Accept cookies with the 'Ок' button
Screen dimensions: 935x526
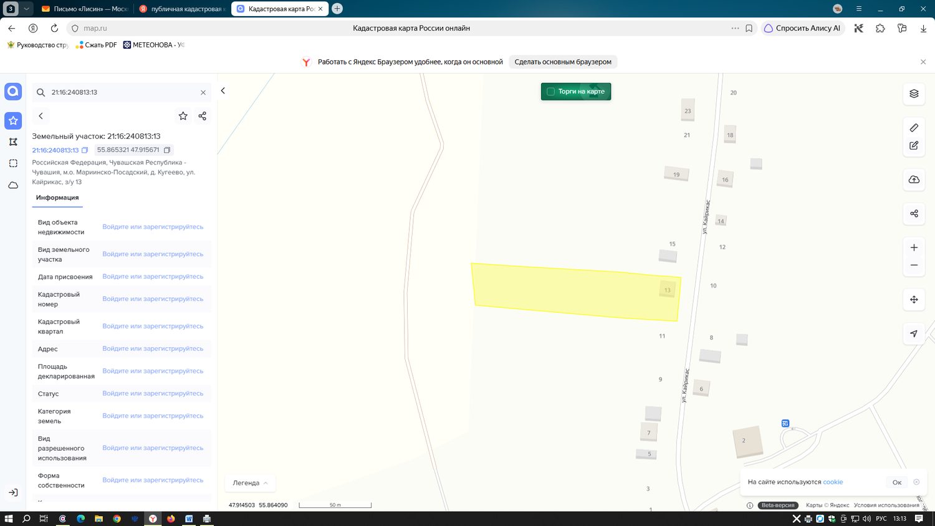point(897,482)
